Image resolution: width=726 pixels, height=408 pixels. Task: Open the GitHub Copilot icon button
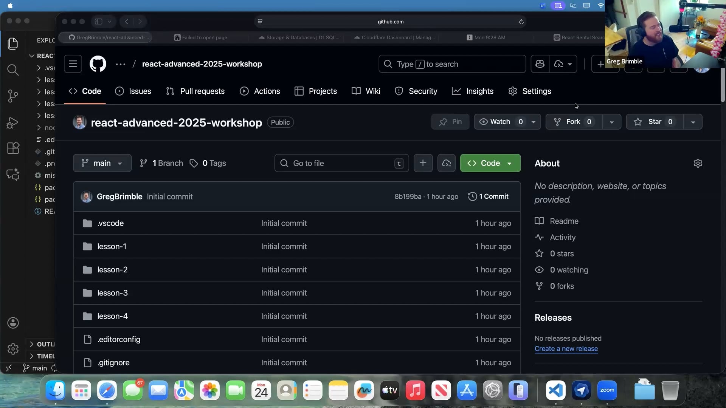tap(540, 64)
